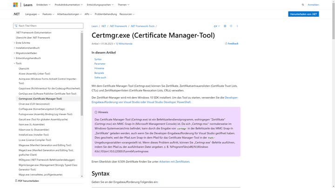Expand the Erste Schritte tree node
The image size is (335, 188).
click(14, 43)
